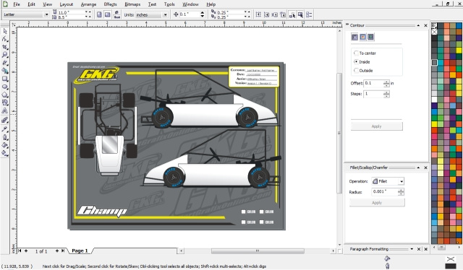Screen dimensions: 463x270
Task: Click the page width field 11.0
Action: click(71, 13)
